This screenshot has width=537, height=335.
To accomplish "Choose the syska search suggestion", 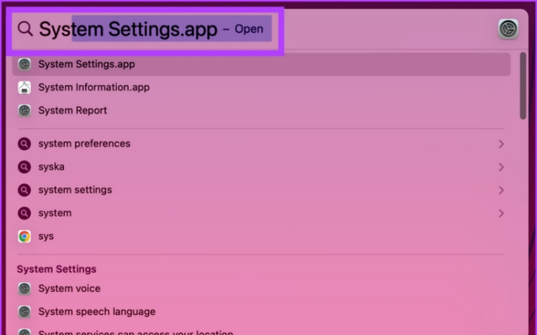I will pos(261,167).
